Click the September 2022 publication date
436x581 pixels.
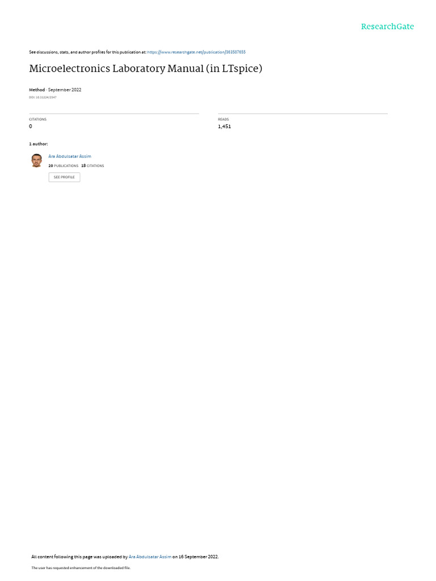tap(65, 90)
